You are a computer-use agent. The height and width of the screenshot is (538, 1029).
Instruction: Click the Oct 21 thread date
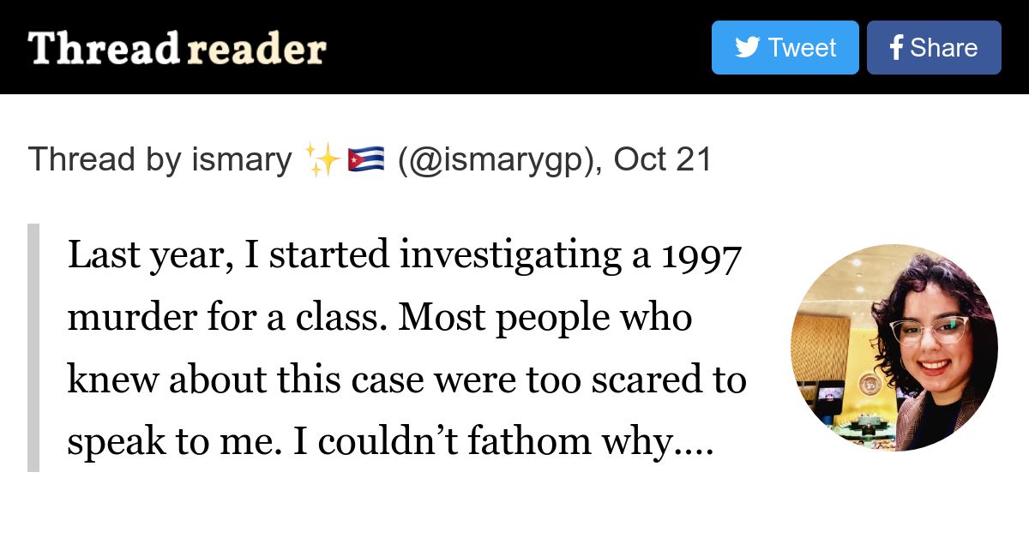point(663,160)
